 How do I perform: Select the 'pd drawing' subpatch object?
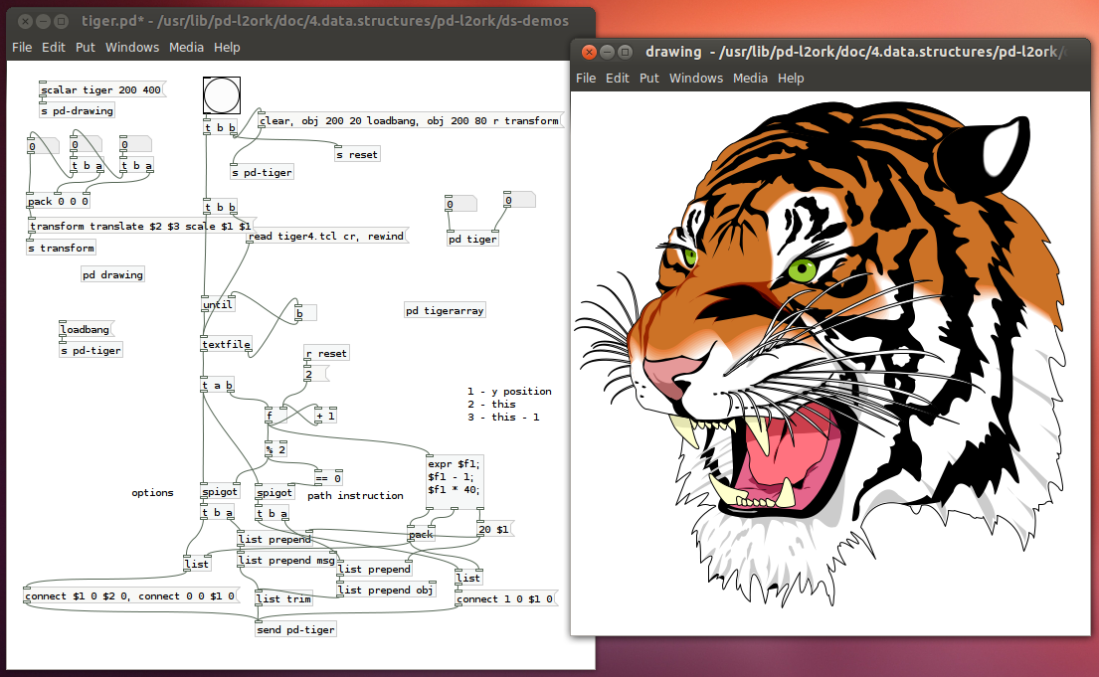[x=112, y=274]
